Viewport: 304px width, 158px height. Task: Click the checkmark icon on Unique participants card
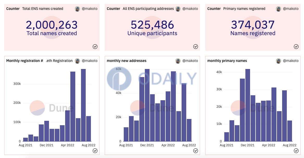(x=196, y=47)
